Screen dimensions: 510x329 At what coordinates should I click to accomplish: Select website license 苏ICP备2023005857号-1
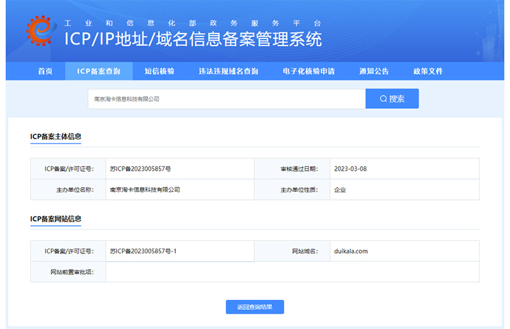click(x=143, y=251)
